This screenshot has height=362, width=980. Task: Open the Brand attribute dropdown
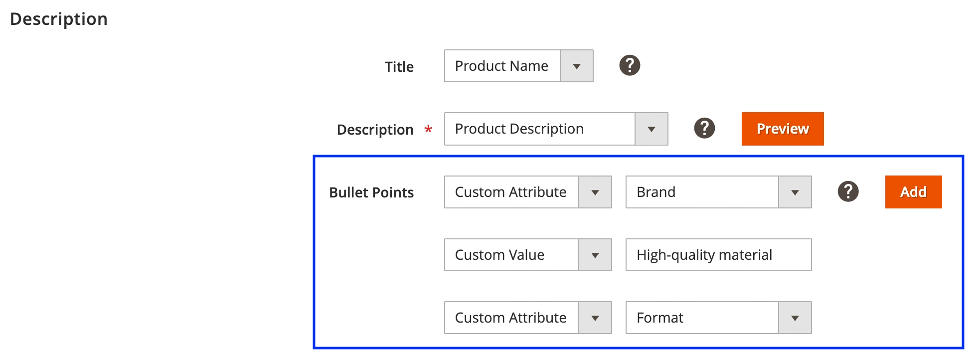(x=718, y=192)
